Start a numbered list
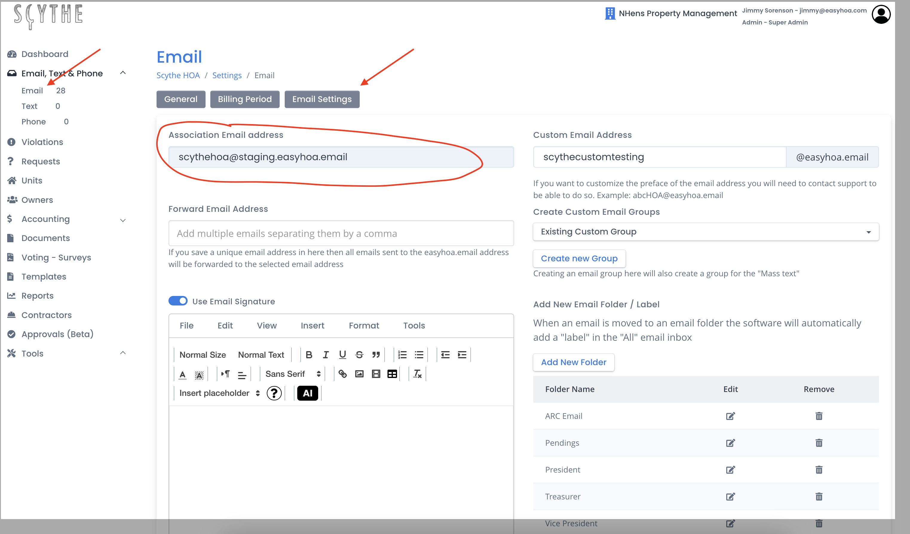The height and width of the screenshot is (534, 910). pyautogui.click(x=402, y=355)
